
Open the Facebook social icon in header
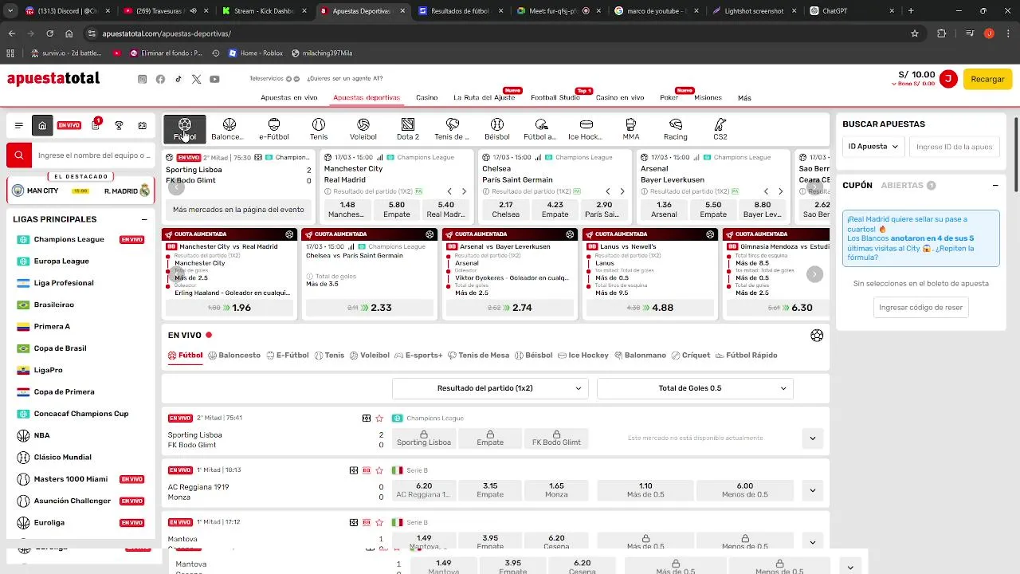(x=160, y=79)
